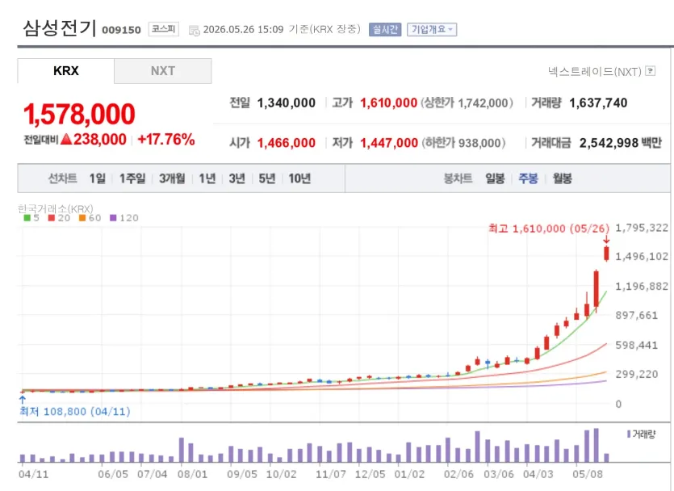
Task: Click the 실시간 real-time button
Action: coord(385,29)
